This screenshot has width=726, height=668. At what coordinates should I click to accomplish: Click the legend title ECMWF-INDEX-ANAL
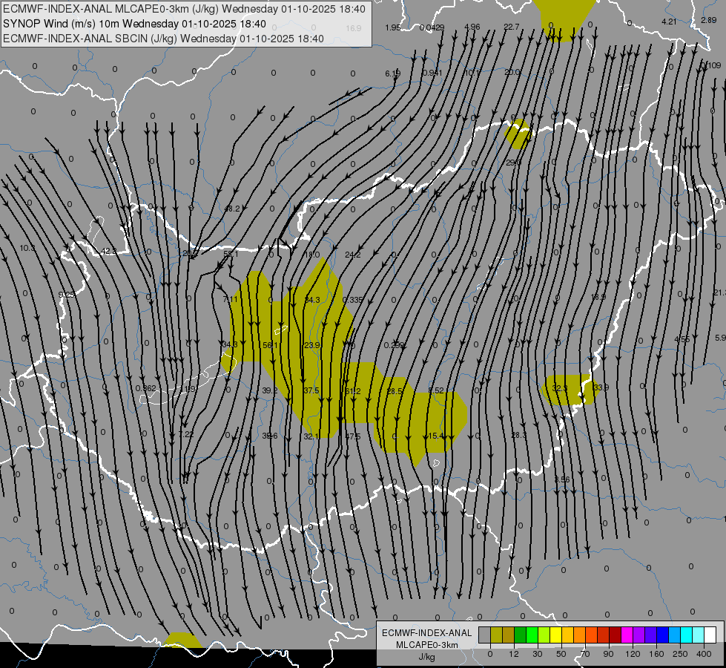point(426,633)
